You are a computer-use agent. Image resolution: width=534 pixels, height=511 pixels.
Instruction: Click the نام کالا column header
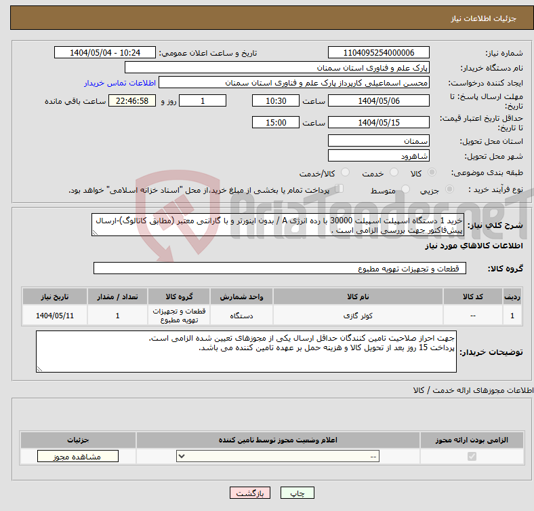coord(358,297)
